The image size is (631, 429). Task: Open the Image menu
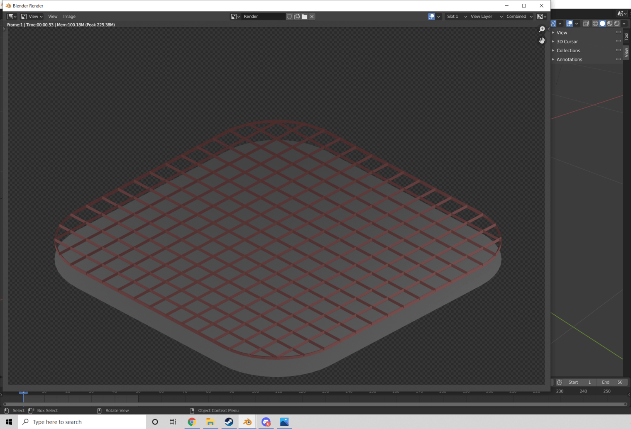tap(69, 16)
